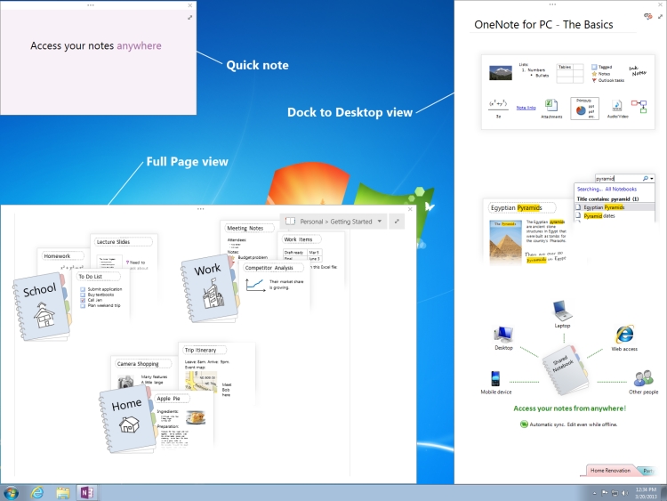The image size is (667, 501).
Task: Expand the Quick note to full view
Action: (x=189, y=18)
